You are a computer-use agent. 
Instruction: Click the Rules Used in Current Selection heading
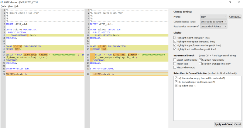click(x=190, y=73)
